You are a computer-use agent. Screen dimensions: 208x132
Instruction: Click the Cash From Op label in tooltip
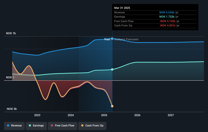tap(123, 26)
